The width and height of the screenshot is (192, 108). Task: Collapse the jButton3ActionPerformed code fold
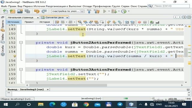[x=21, y=69]
